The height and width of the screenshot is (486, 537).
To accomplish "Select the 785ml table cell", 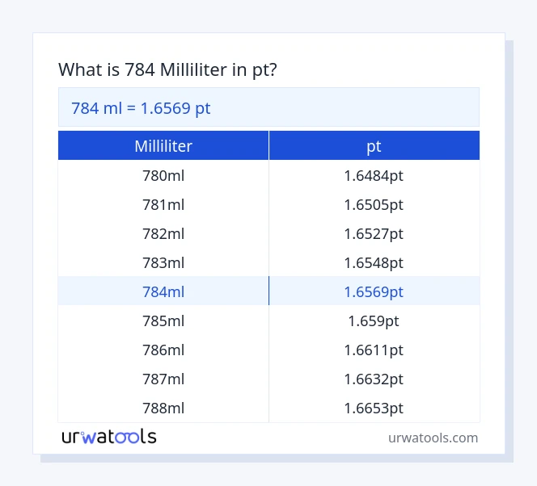I will pyautogui.click(x=163, y=321).
